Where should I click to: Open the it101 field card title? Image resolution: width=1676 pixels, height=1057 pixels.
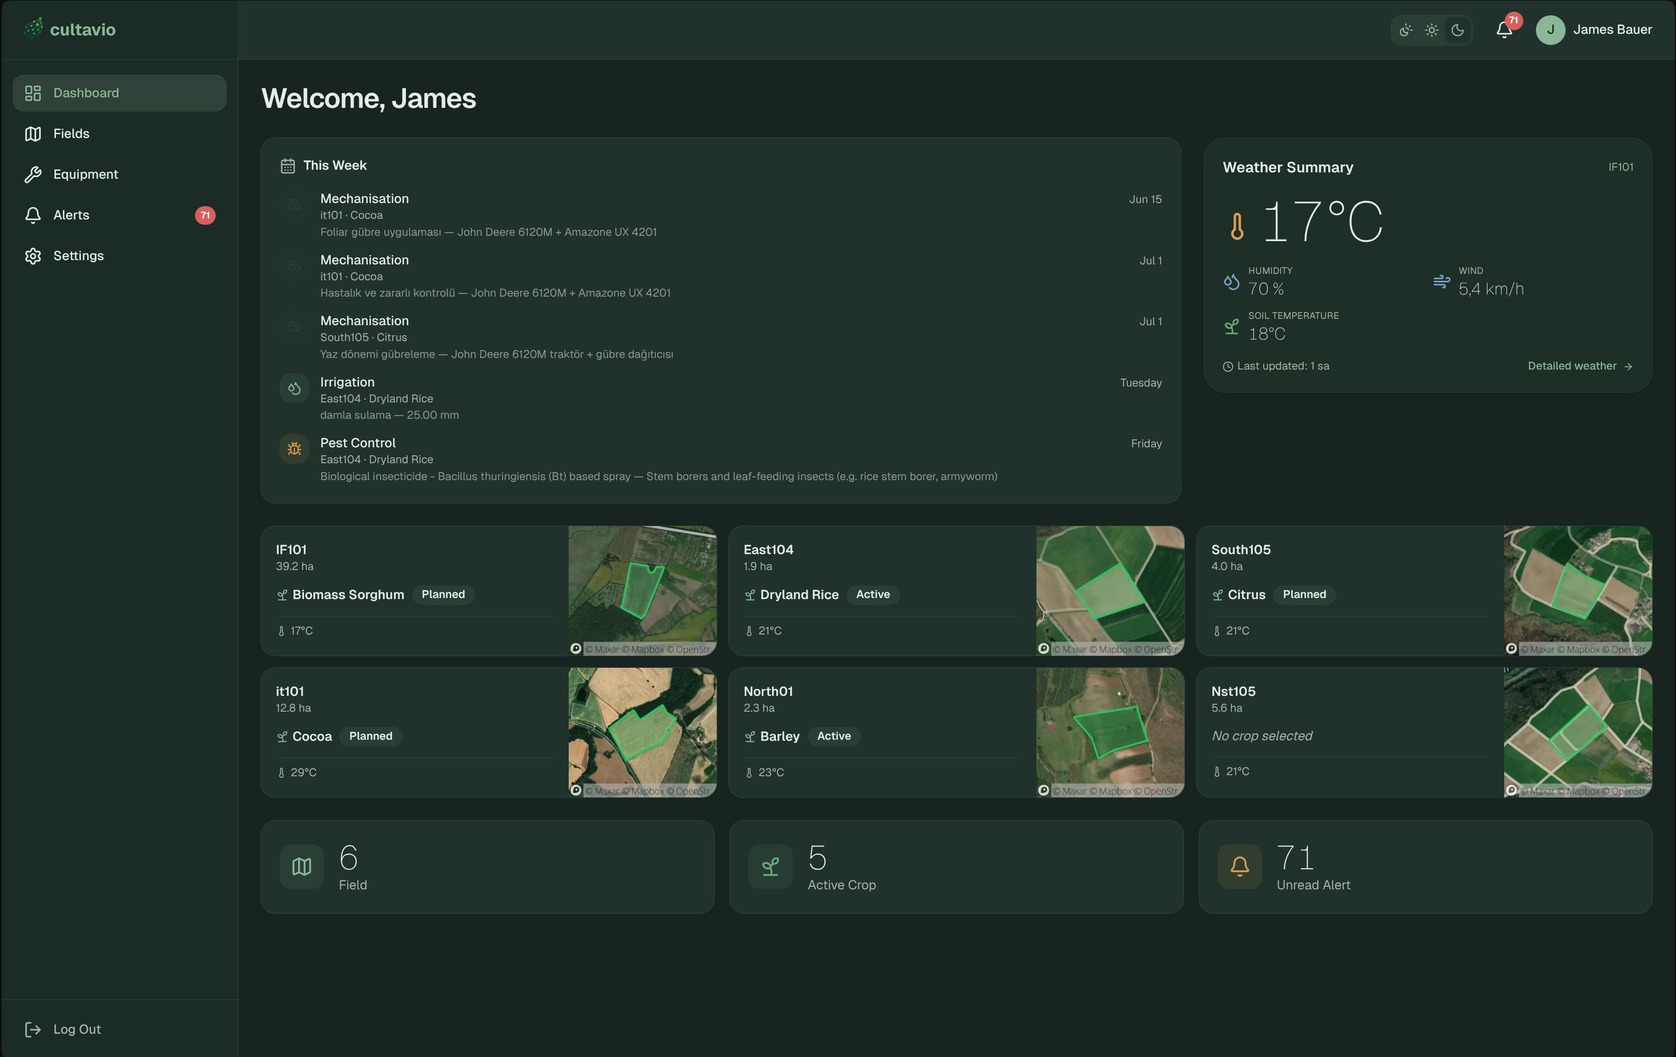[290, 692]
